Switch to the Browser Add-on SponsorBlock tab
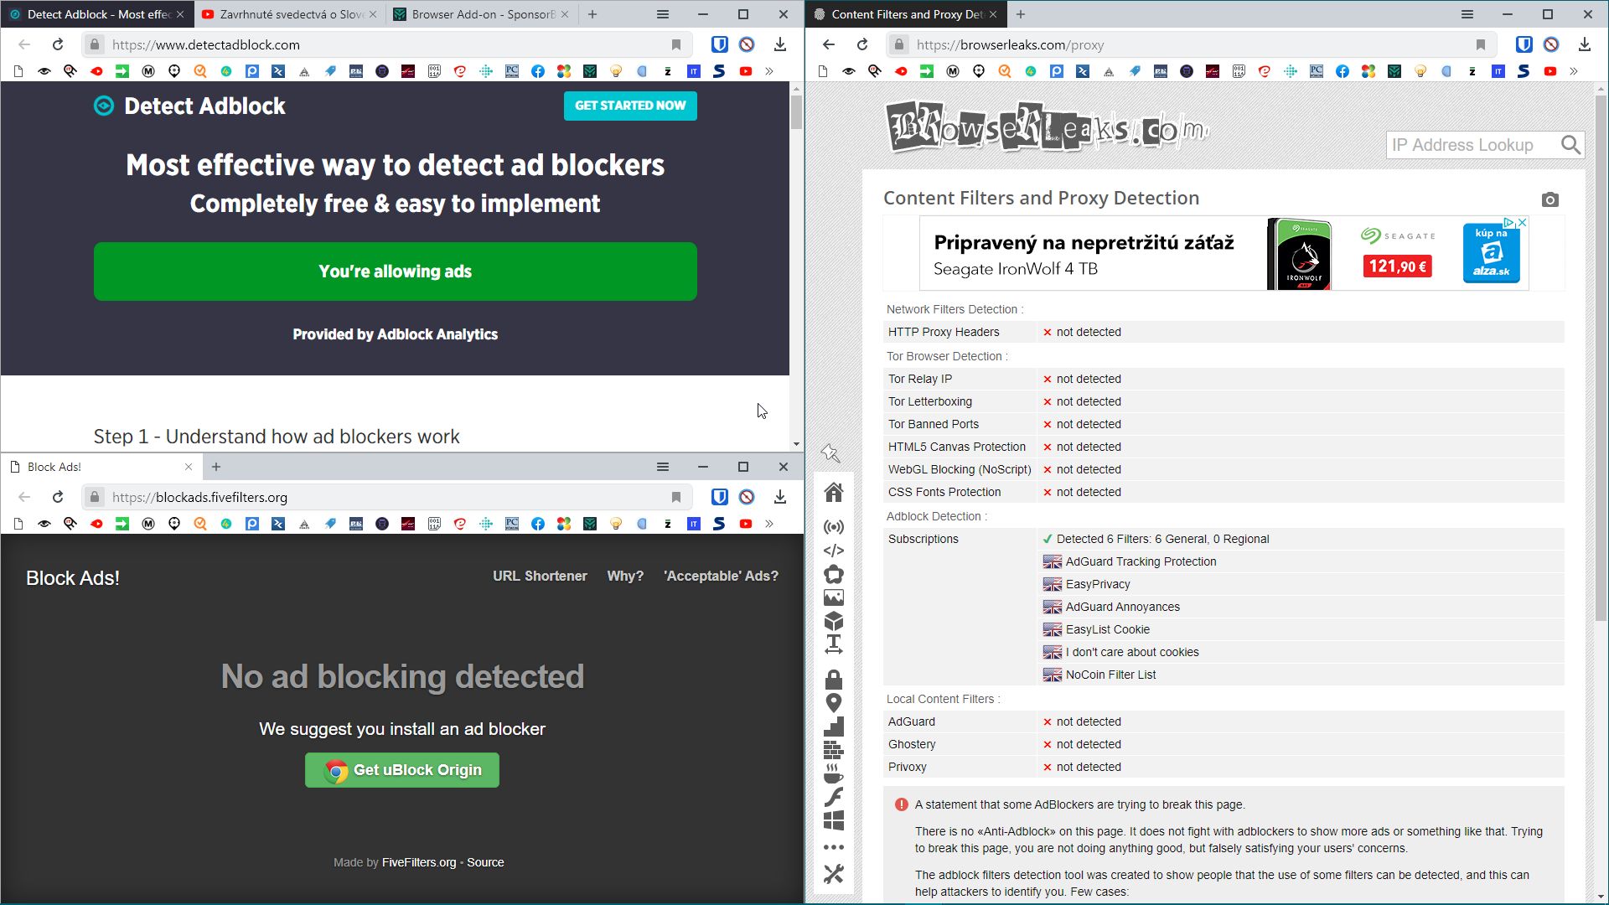 tap(482, 14)
